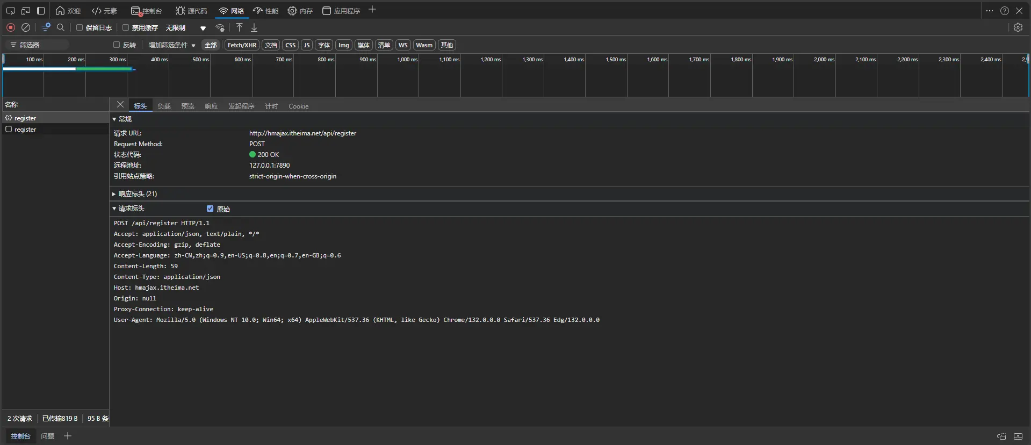Toggle the device emulation icon
Screen dimensions: 1031x445
[x=25, y=11]
